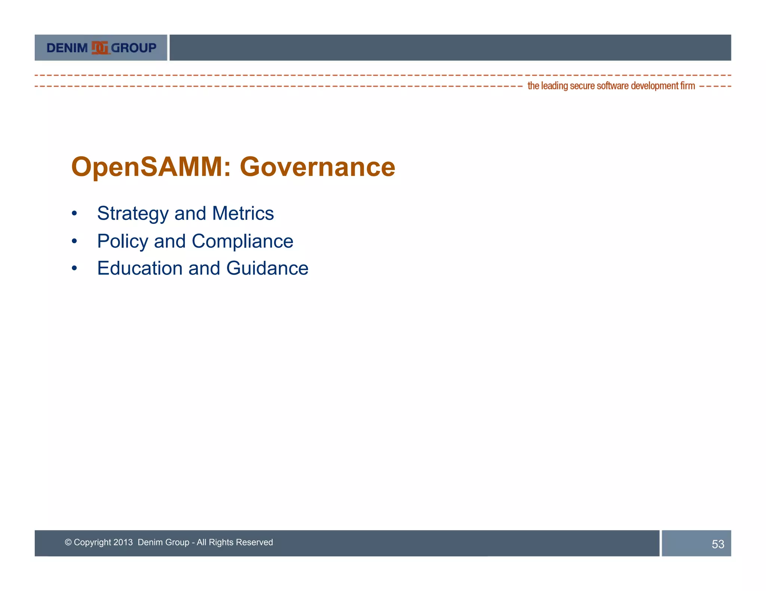The width and height of the screenshot is (766, 591).
Task: Click the bullet dot before Education
Action: [74, 269]
